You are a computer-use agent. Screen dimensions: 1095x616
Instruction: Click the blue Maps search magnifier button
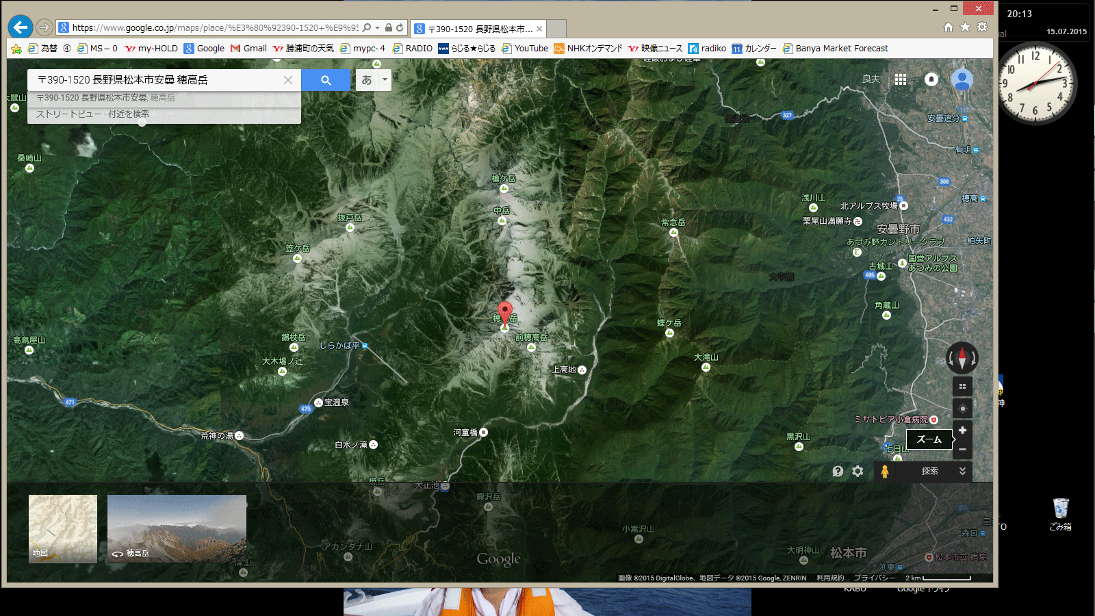pos(326,80)
